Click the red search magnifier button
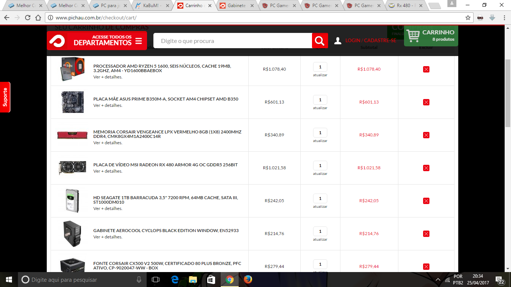This screenshot has width=511, height=287. (320, 41)
